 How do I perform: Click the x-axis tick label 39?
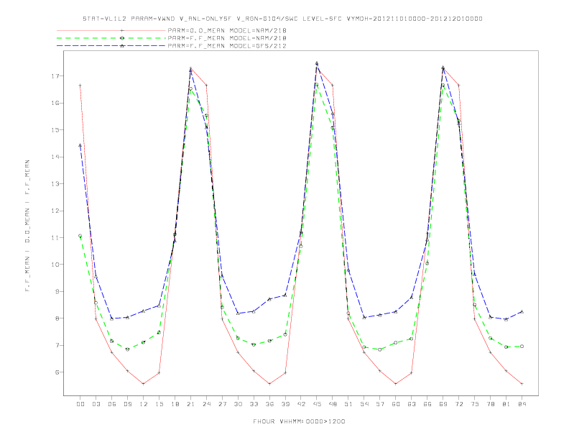[285, 404]
